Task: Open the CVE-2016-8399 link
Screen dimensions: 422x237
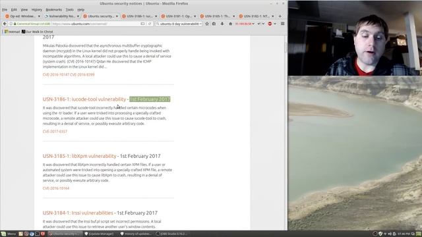Action: coord(82,74)
